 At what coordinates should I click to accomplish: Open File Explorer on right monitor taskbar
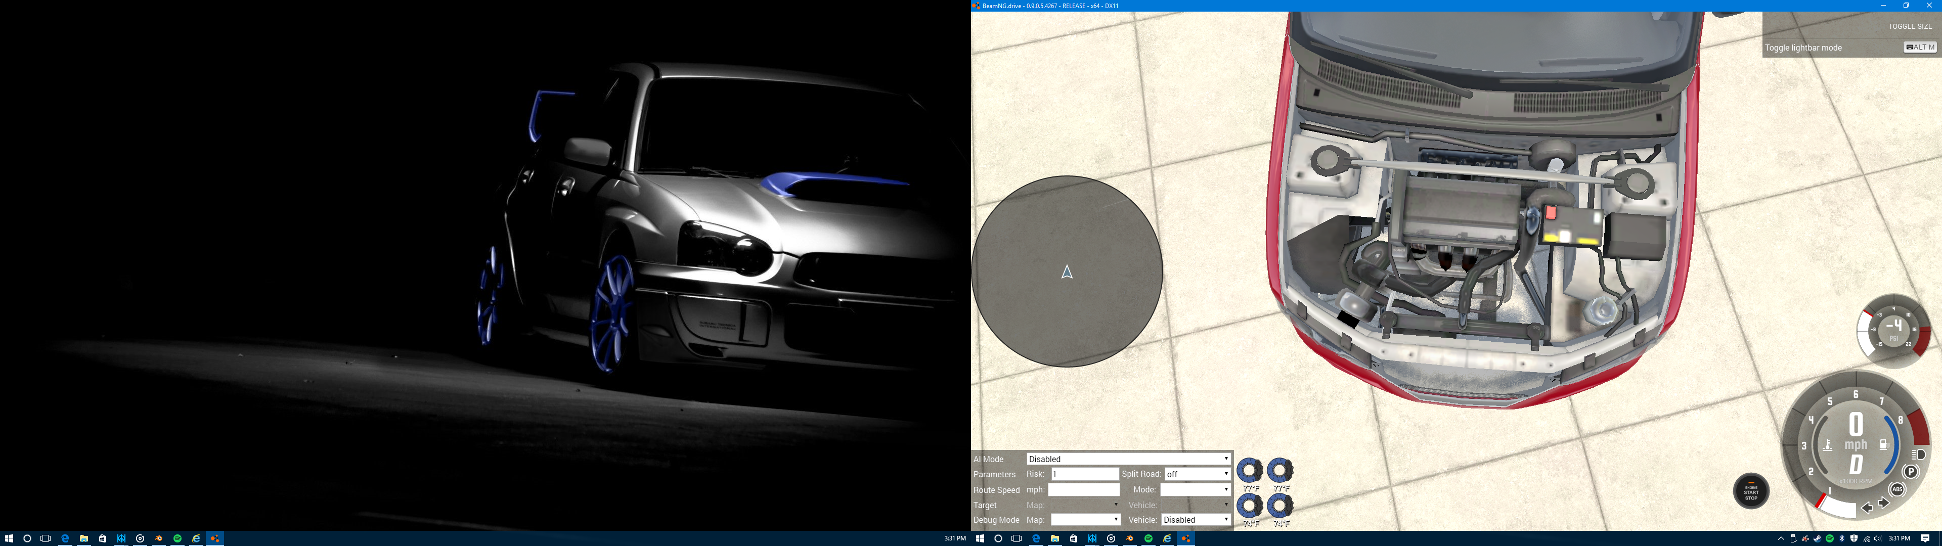[1054, 538]
